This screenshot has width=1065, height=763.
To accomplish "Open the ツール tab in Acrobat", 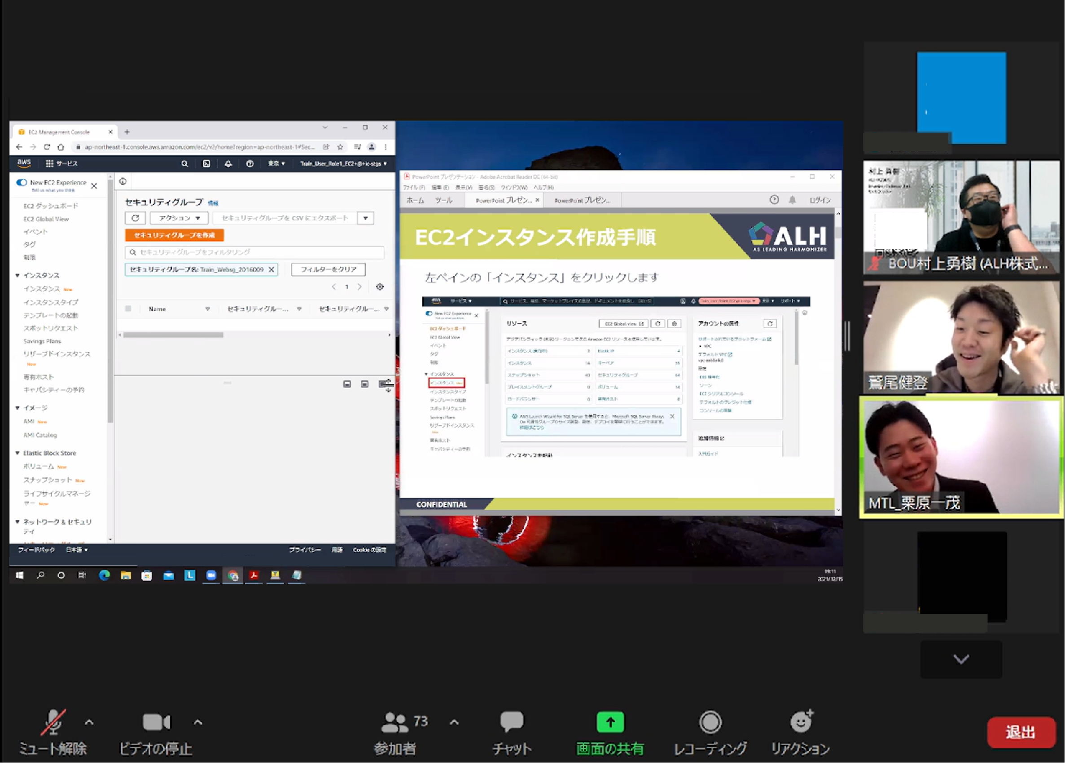I will (x=443, y=201).
